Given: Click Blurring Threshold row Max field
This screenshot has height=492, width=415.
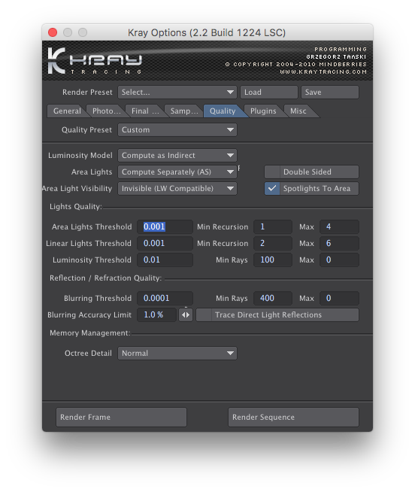Looking at the screenshot, I should pyautogui.click(x=339, y=299).
